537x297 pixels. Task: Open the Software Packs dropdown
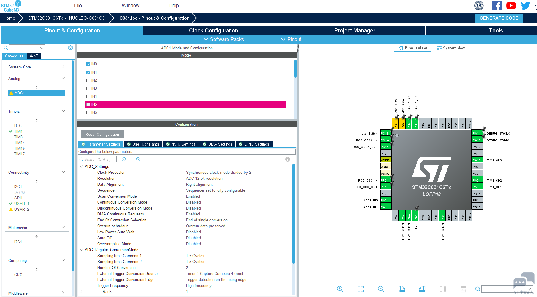pos(224,39)
